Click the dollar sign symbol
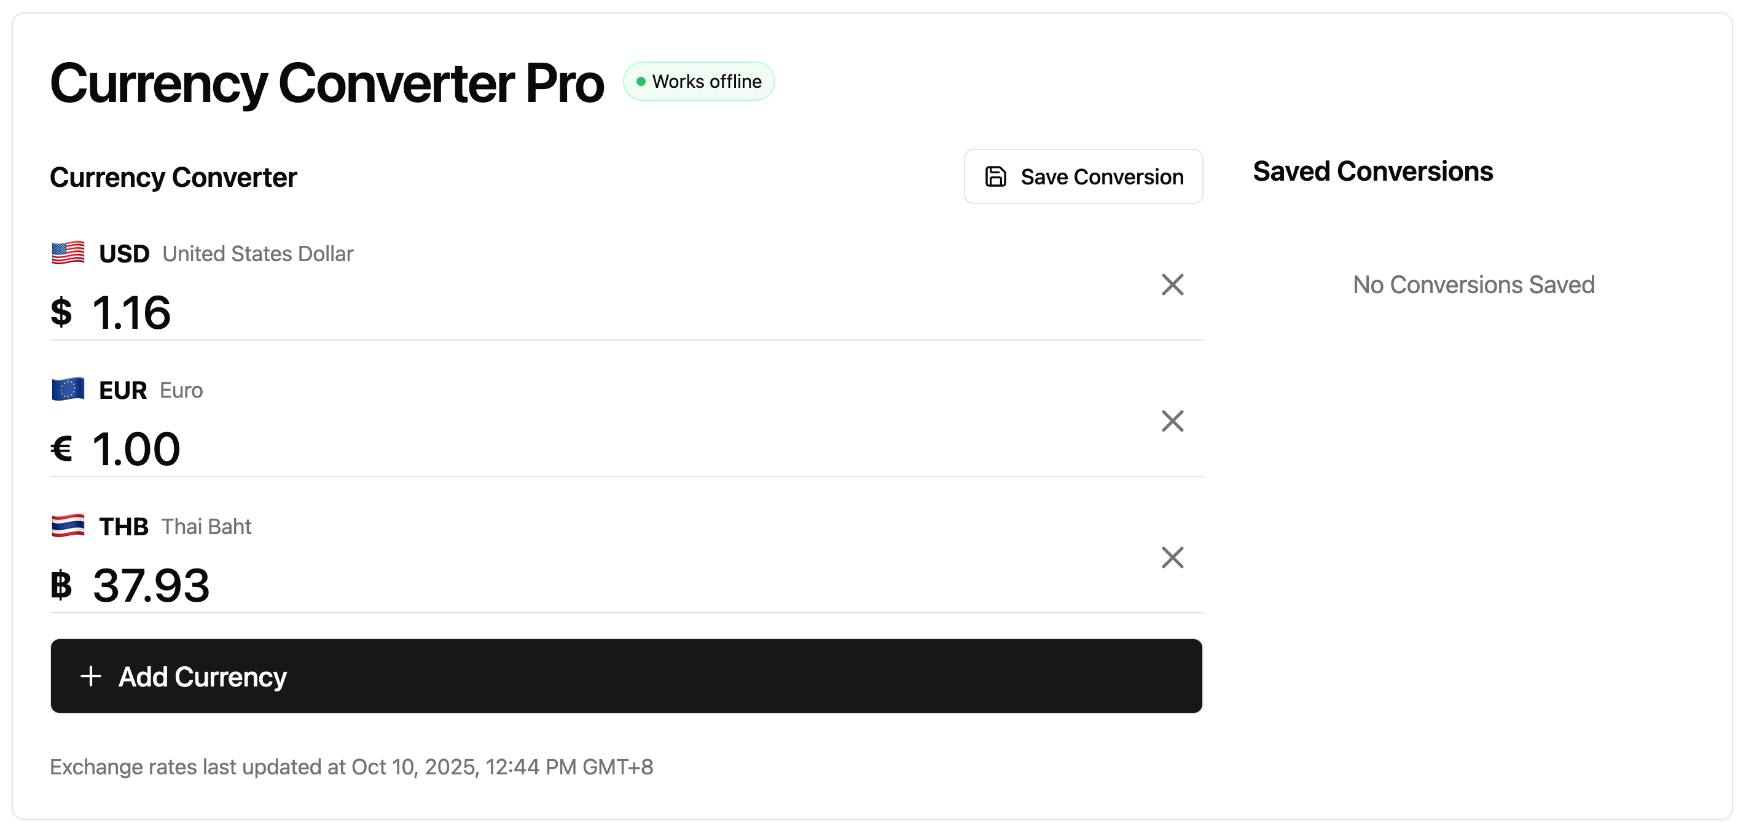This screenshot has width=1746, height=826. (61, 313)
